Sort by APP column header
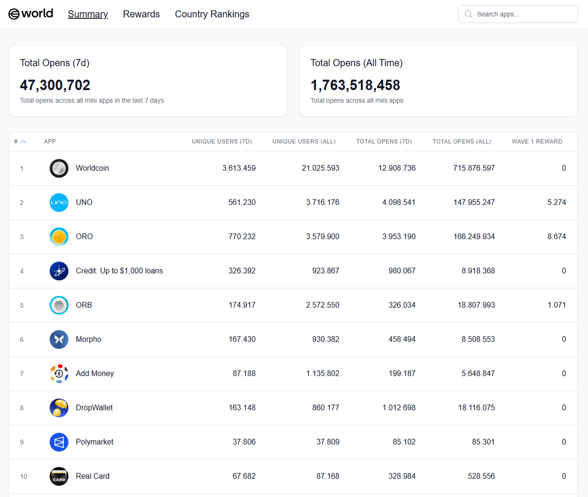The width and height of the screenshot is (588, 497). coord(50,142)
